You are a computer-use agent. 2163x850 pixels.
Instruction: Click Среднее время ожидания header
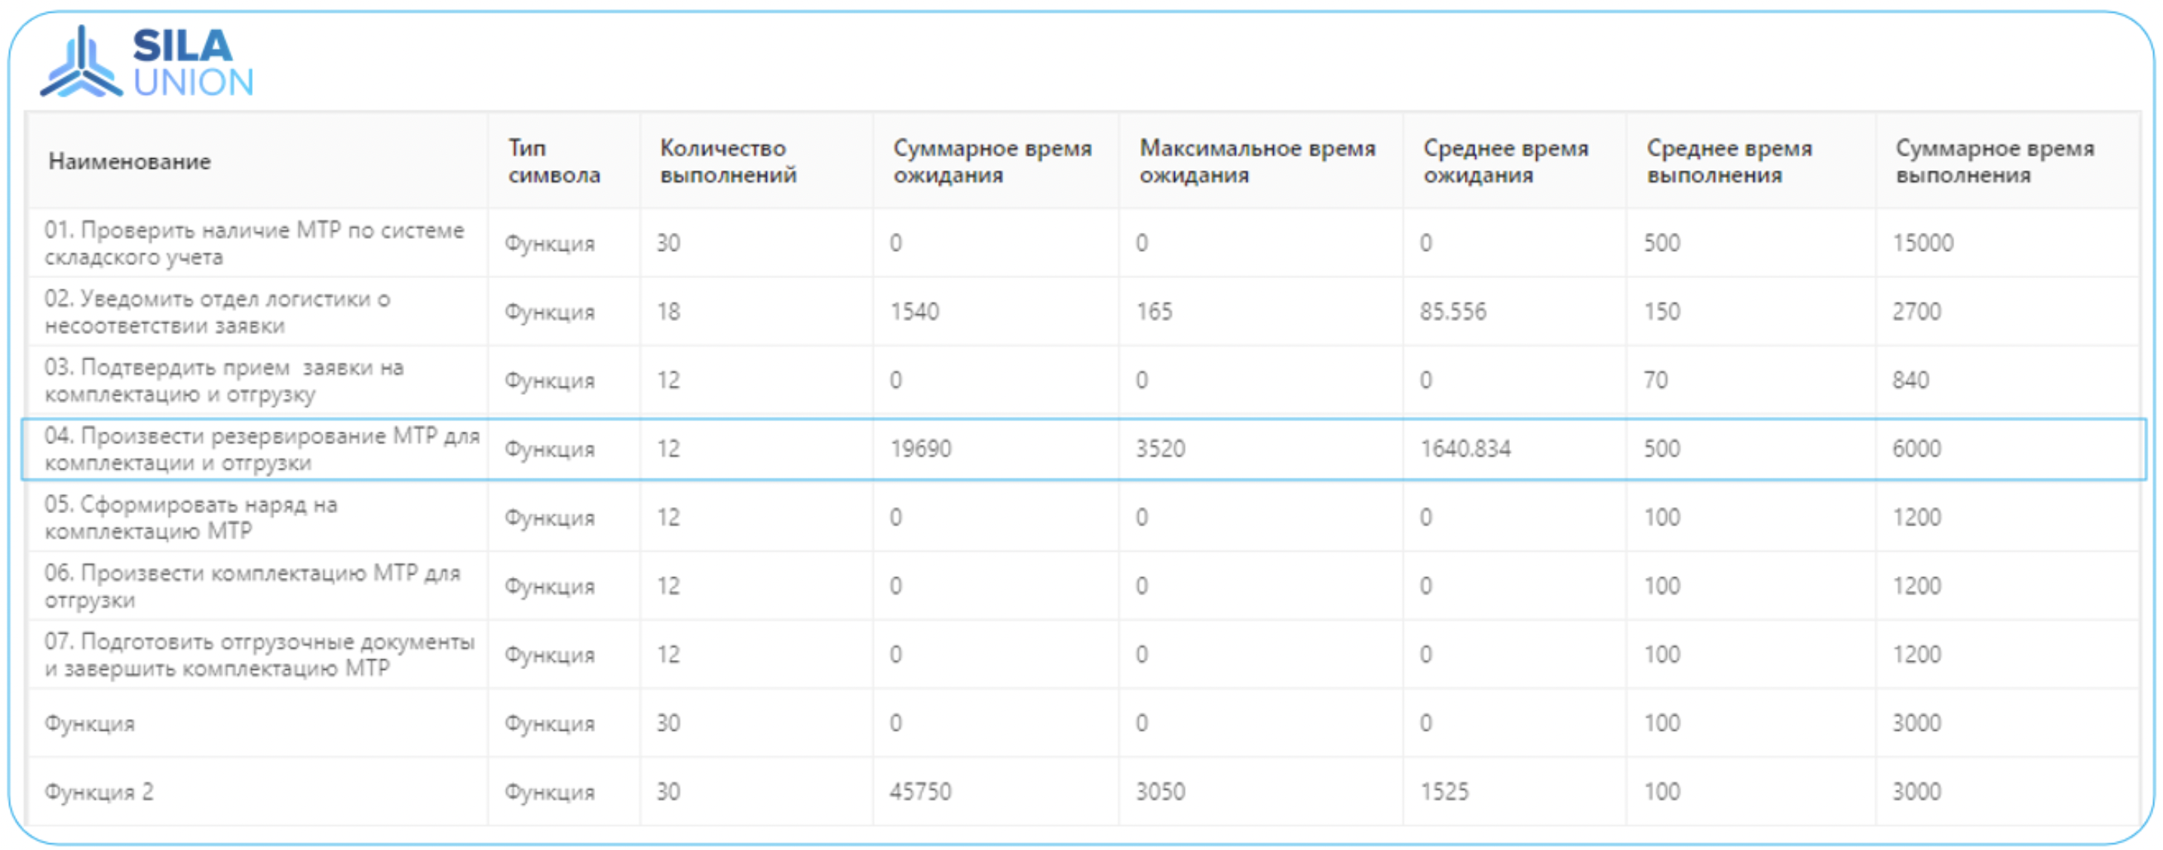click(1505, 161)
